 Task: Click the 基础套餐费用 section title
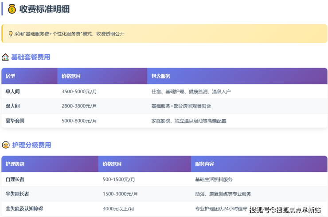(x=31, y=57)
